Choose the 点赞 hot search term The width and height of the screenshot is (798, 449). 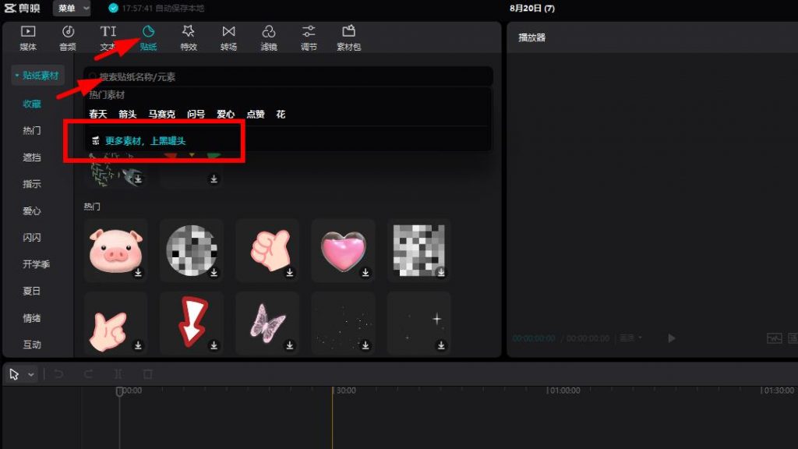click(x=256, y=114)
